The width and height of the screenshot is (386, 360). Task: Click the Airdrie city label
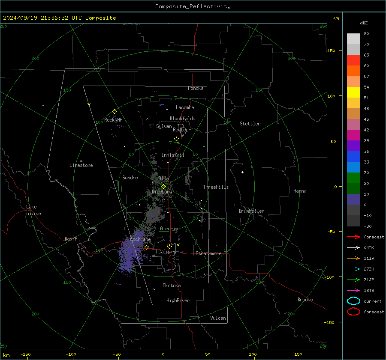pyautogui.click(x=169, y=229)
